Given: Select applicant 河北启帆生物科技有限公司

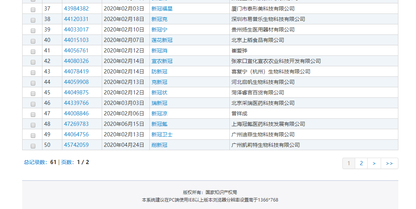Looking at the screenshot, I should point(263,82).
